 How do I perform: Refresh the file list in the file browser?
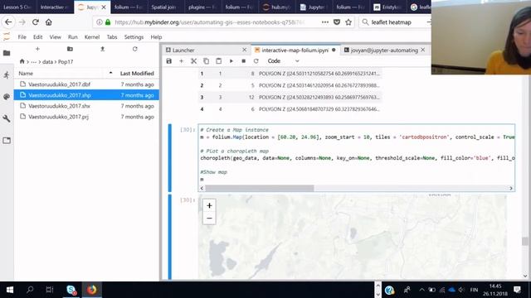point(134,49)
